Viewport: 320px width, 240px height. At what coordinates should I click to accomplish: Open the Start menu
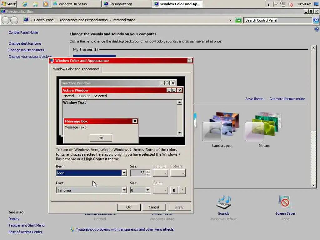coord(8,4)
